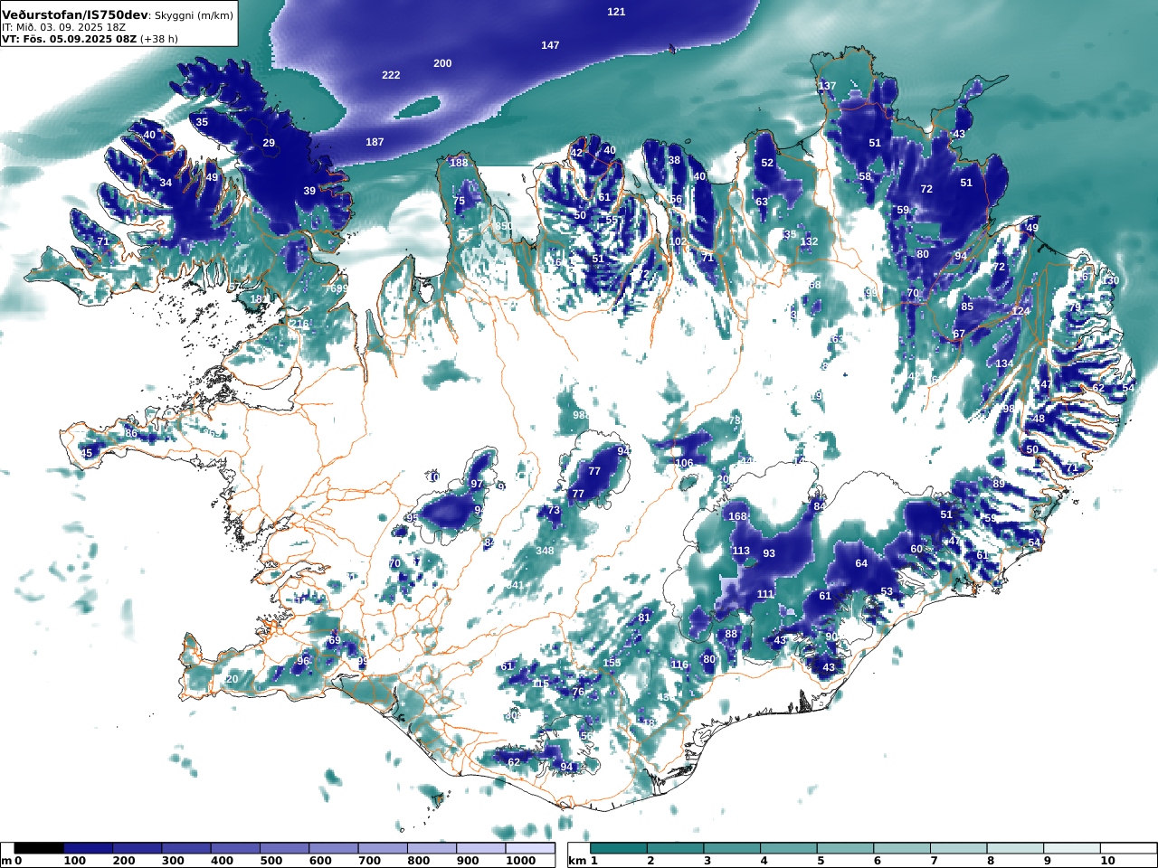The height and width of the screenshot is (868, 1158).
Task: Click the 137 value in the northeast
Action: click(x=827, y=86)
